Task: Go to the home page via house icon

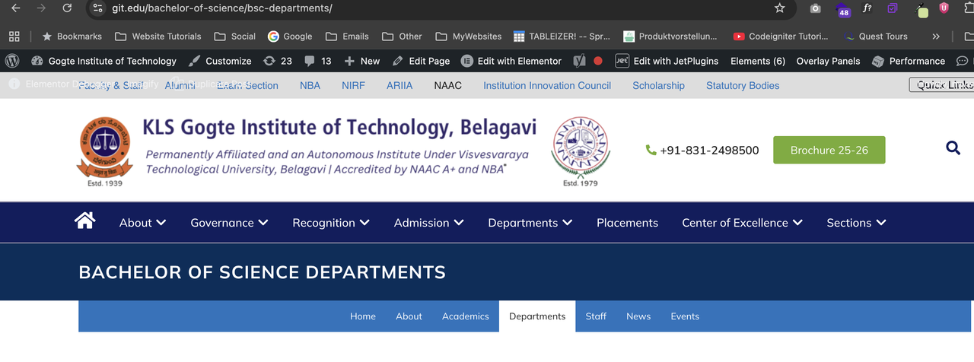Action: [84, 221]
